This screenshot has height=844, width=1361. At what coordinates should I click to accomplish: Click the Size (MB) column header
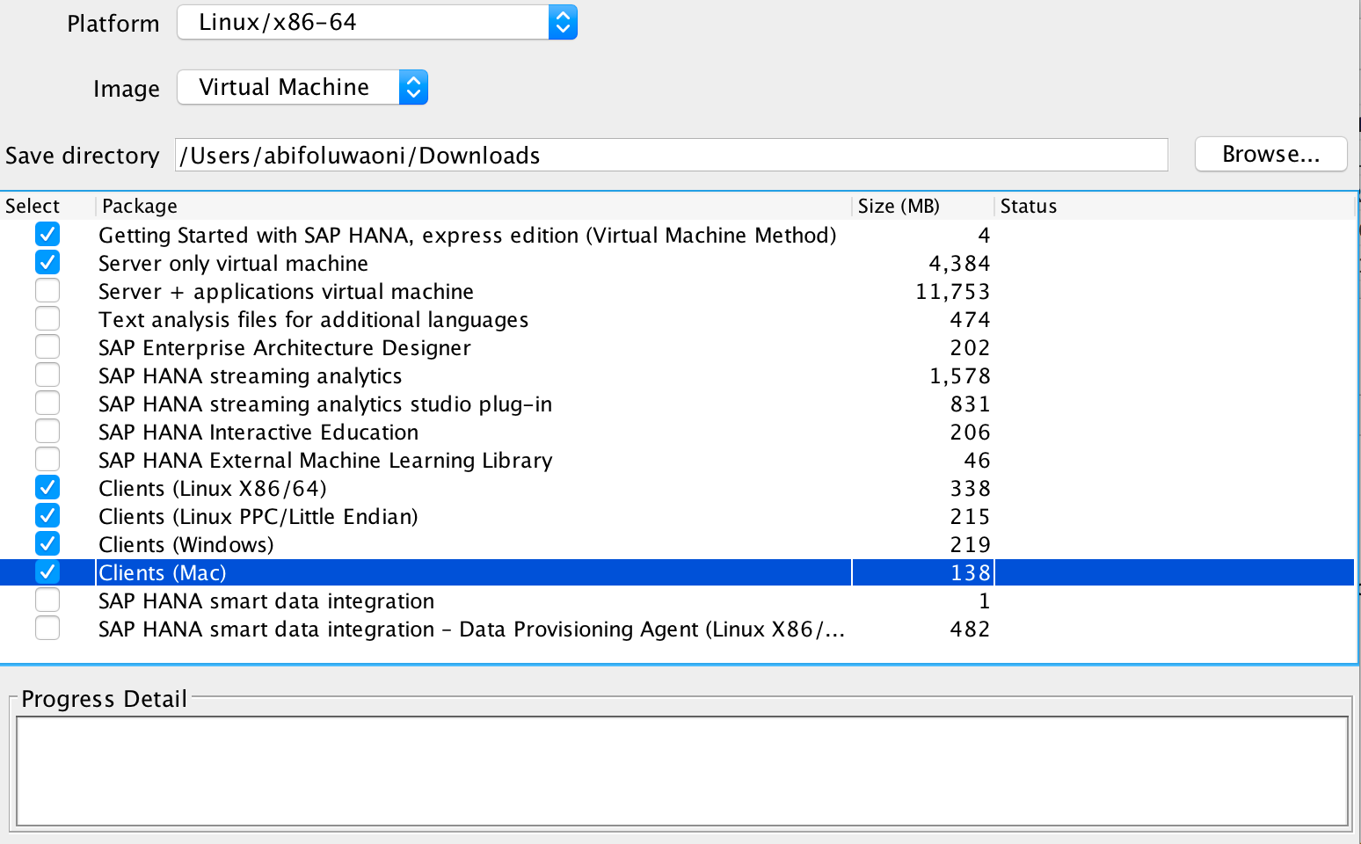tap(923, 206)
